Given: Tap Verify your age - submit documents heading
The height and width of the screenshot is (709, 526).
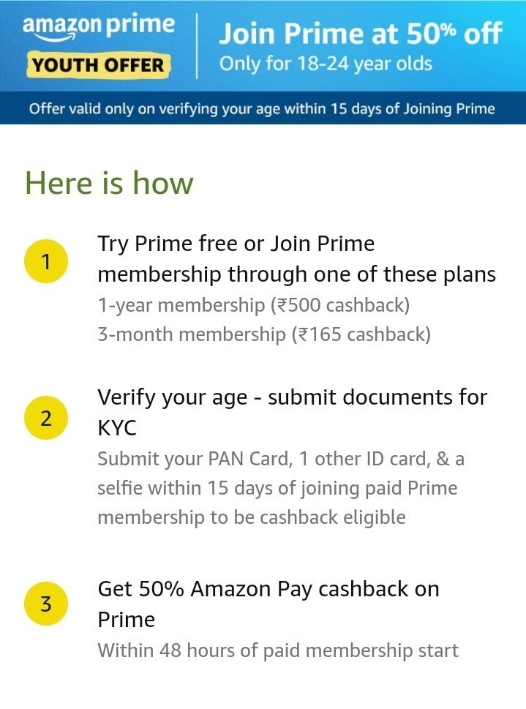Looking at the screenshot, I should pos(293,413).
